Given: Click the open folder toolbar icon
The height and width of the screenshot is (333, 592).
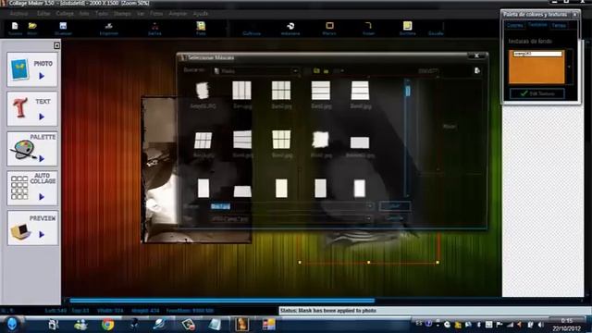Looking at the screenshot, I should (x=32, y=26).
